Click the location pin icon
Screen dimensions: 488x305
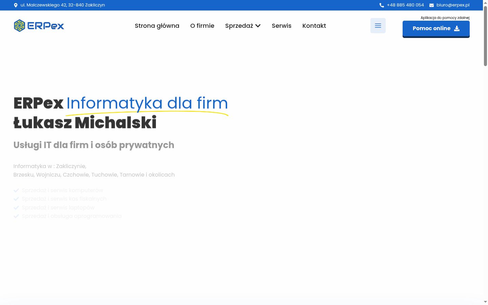pos(16,5)
